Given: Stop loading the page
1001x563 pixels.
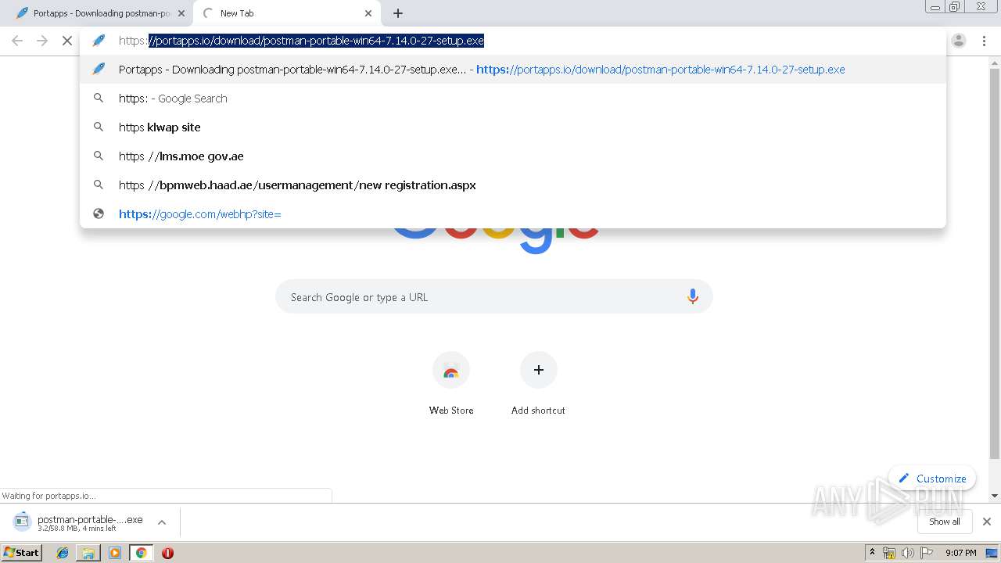Looking at the screenshot, I should tap(67, 41).
